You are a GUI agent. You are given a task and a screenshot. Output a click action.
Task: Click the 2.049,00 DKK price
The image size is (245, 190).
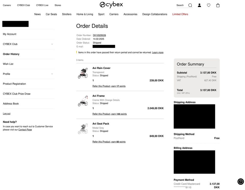pos(155,108)
